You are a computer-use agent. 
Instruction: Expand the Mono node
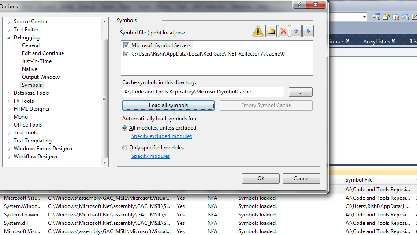(9, 117)
